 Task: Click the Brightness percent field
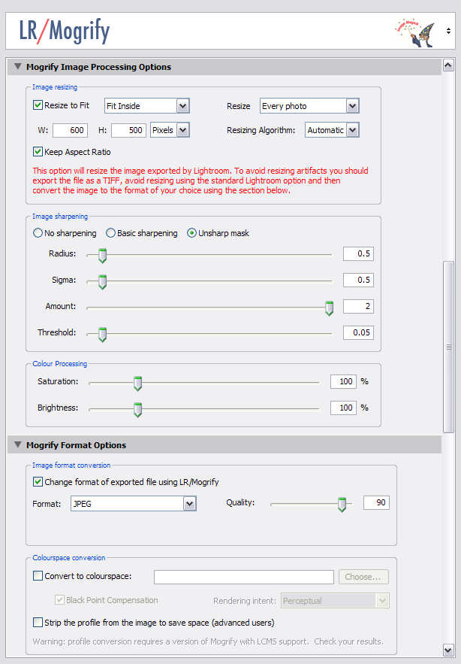click(x=343, y=408)
